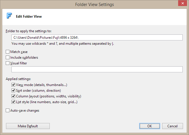Screen dimensions: 189x135
Task: Confirm with the OK button
Action: click(150, 126)
